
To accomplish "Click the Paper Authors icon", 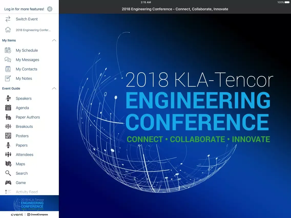I will [x=8, y=117].
